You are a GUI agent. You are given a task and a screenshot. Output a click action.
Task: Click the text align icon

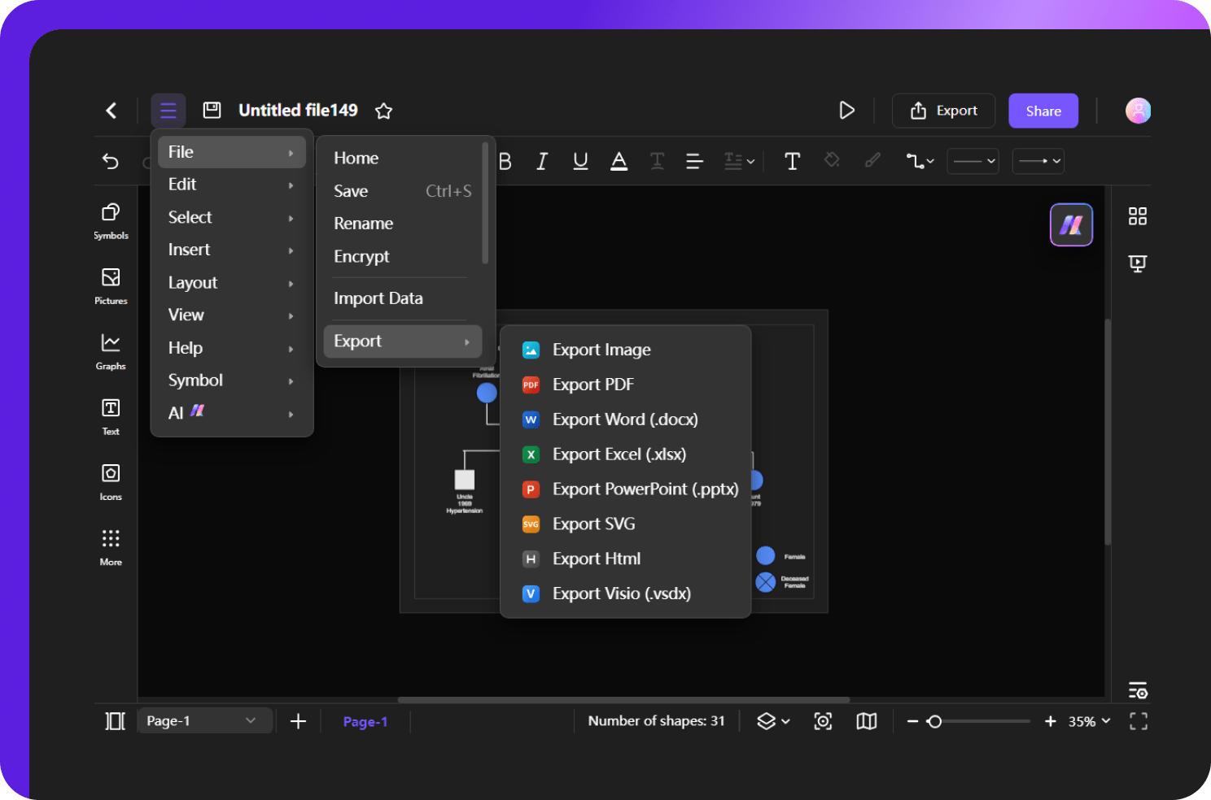tap(694, 161)
